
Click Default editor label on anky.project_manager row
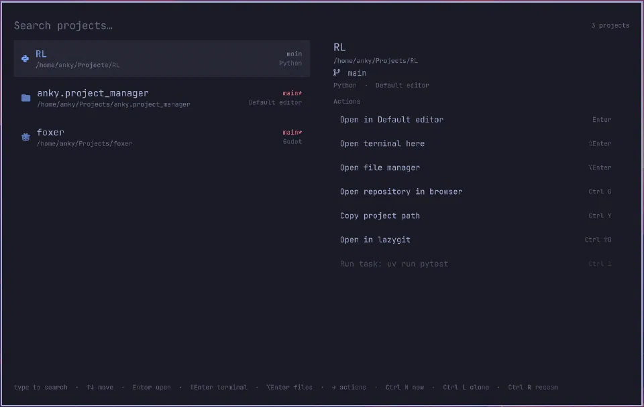click(x=275, y=102)
